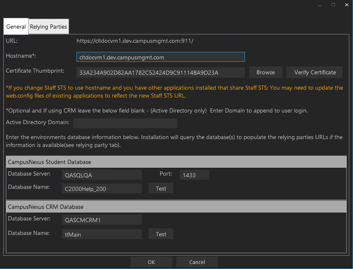
Task: Click Verify Certificate
Action: 314,72
